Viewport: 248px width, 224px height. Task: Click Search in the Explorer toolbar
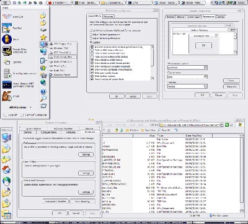164,130
